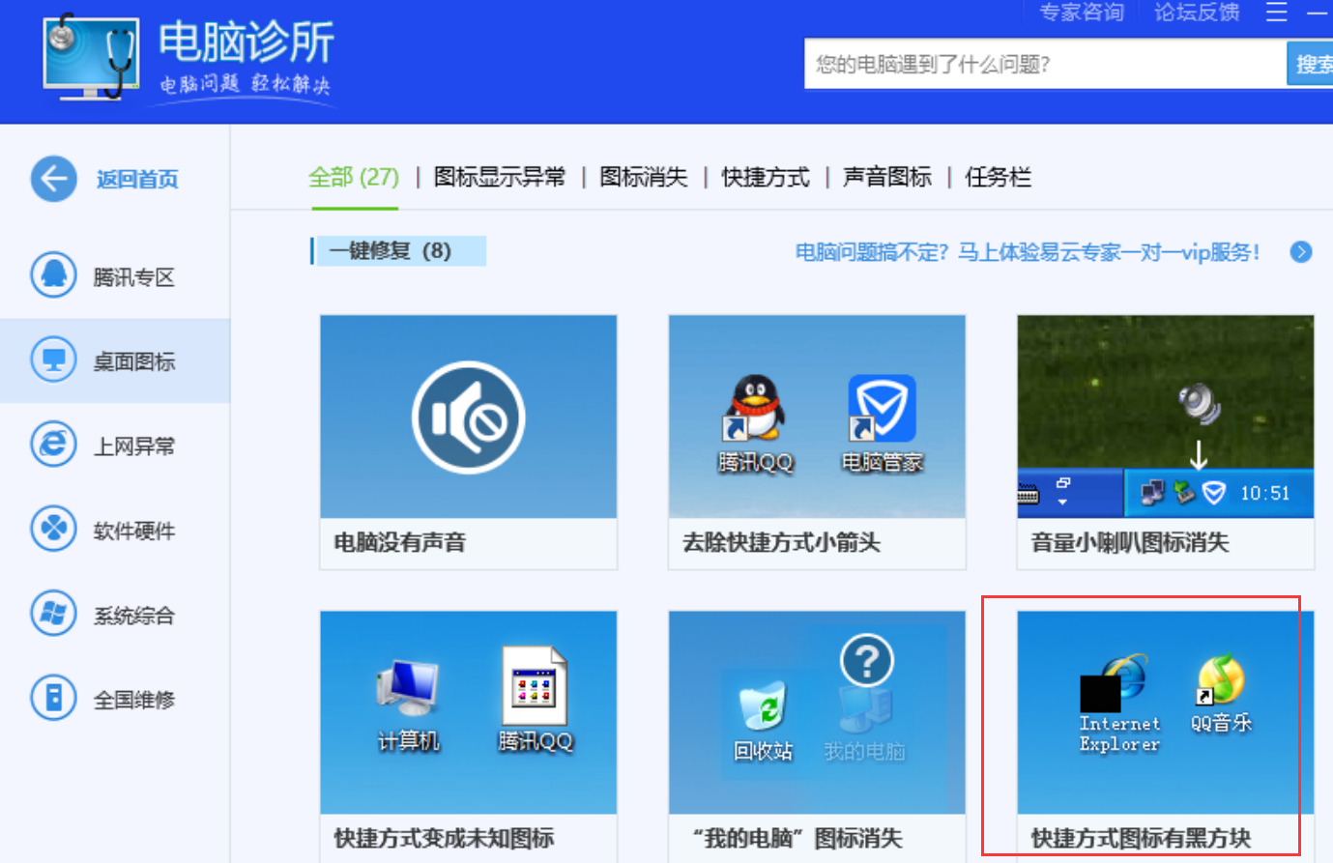
Task: Click the 电脑诊所 logo icon
Action: (90, 60)
